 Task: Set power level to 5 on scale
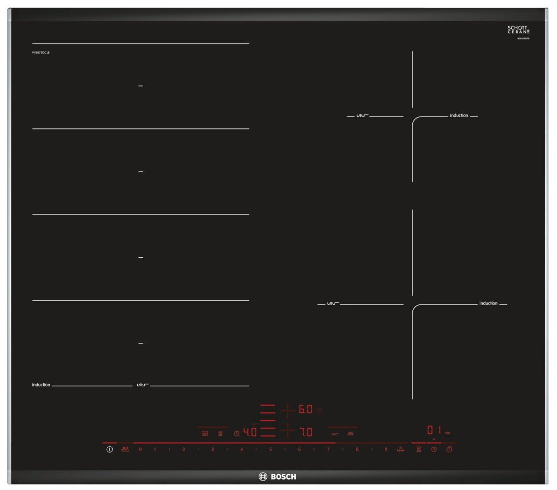coord(270,450)
